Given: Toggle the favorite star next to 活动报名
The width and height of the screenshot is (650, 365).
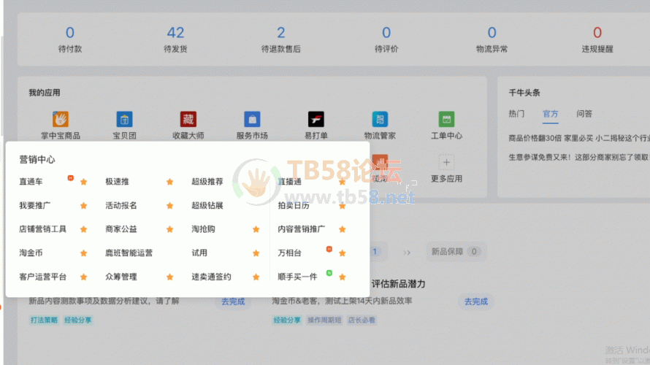Looking at the screenshot, I should (170, 205).
